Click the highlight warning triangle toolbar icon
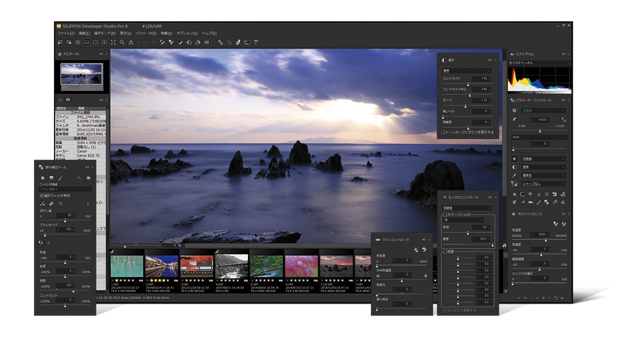 (130, 42)
